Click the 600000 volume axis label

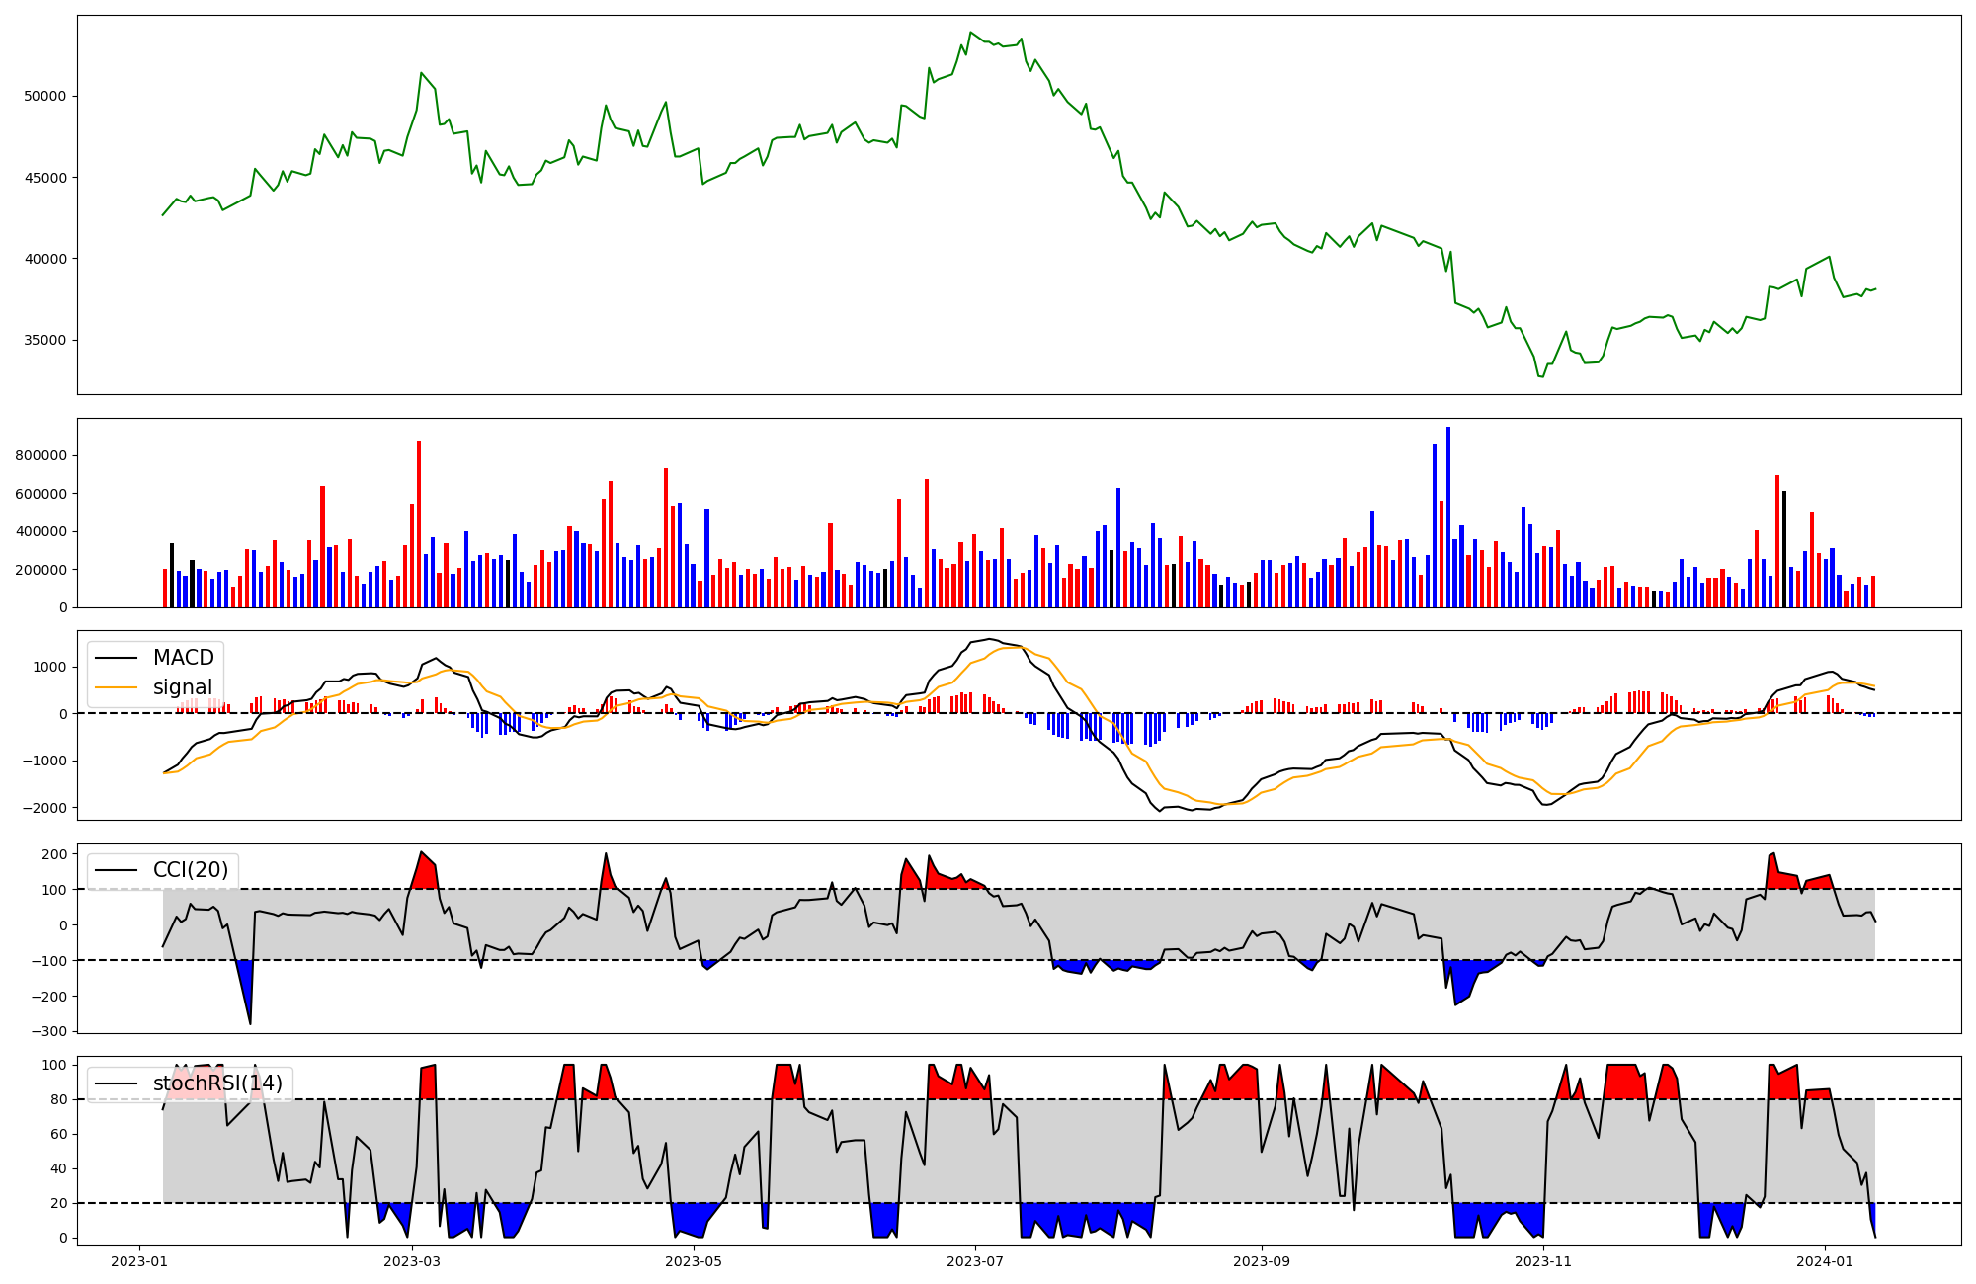tap(41, 494)
